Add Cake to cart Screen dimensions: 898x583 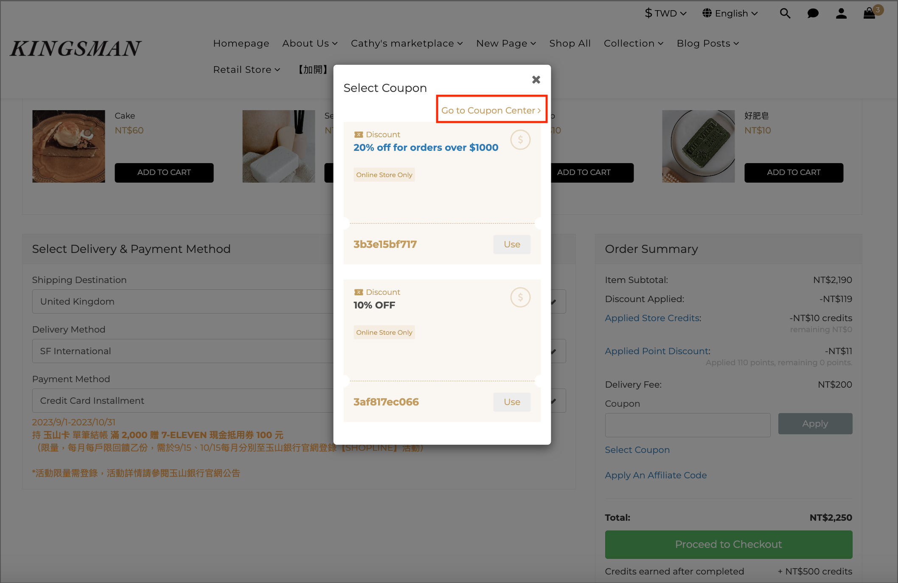[x=164, y=173]
